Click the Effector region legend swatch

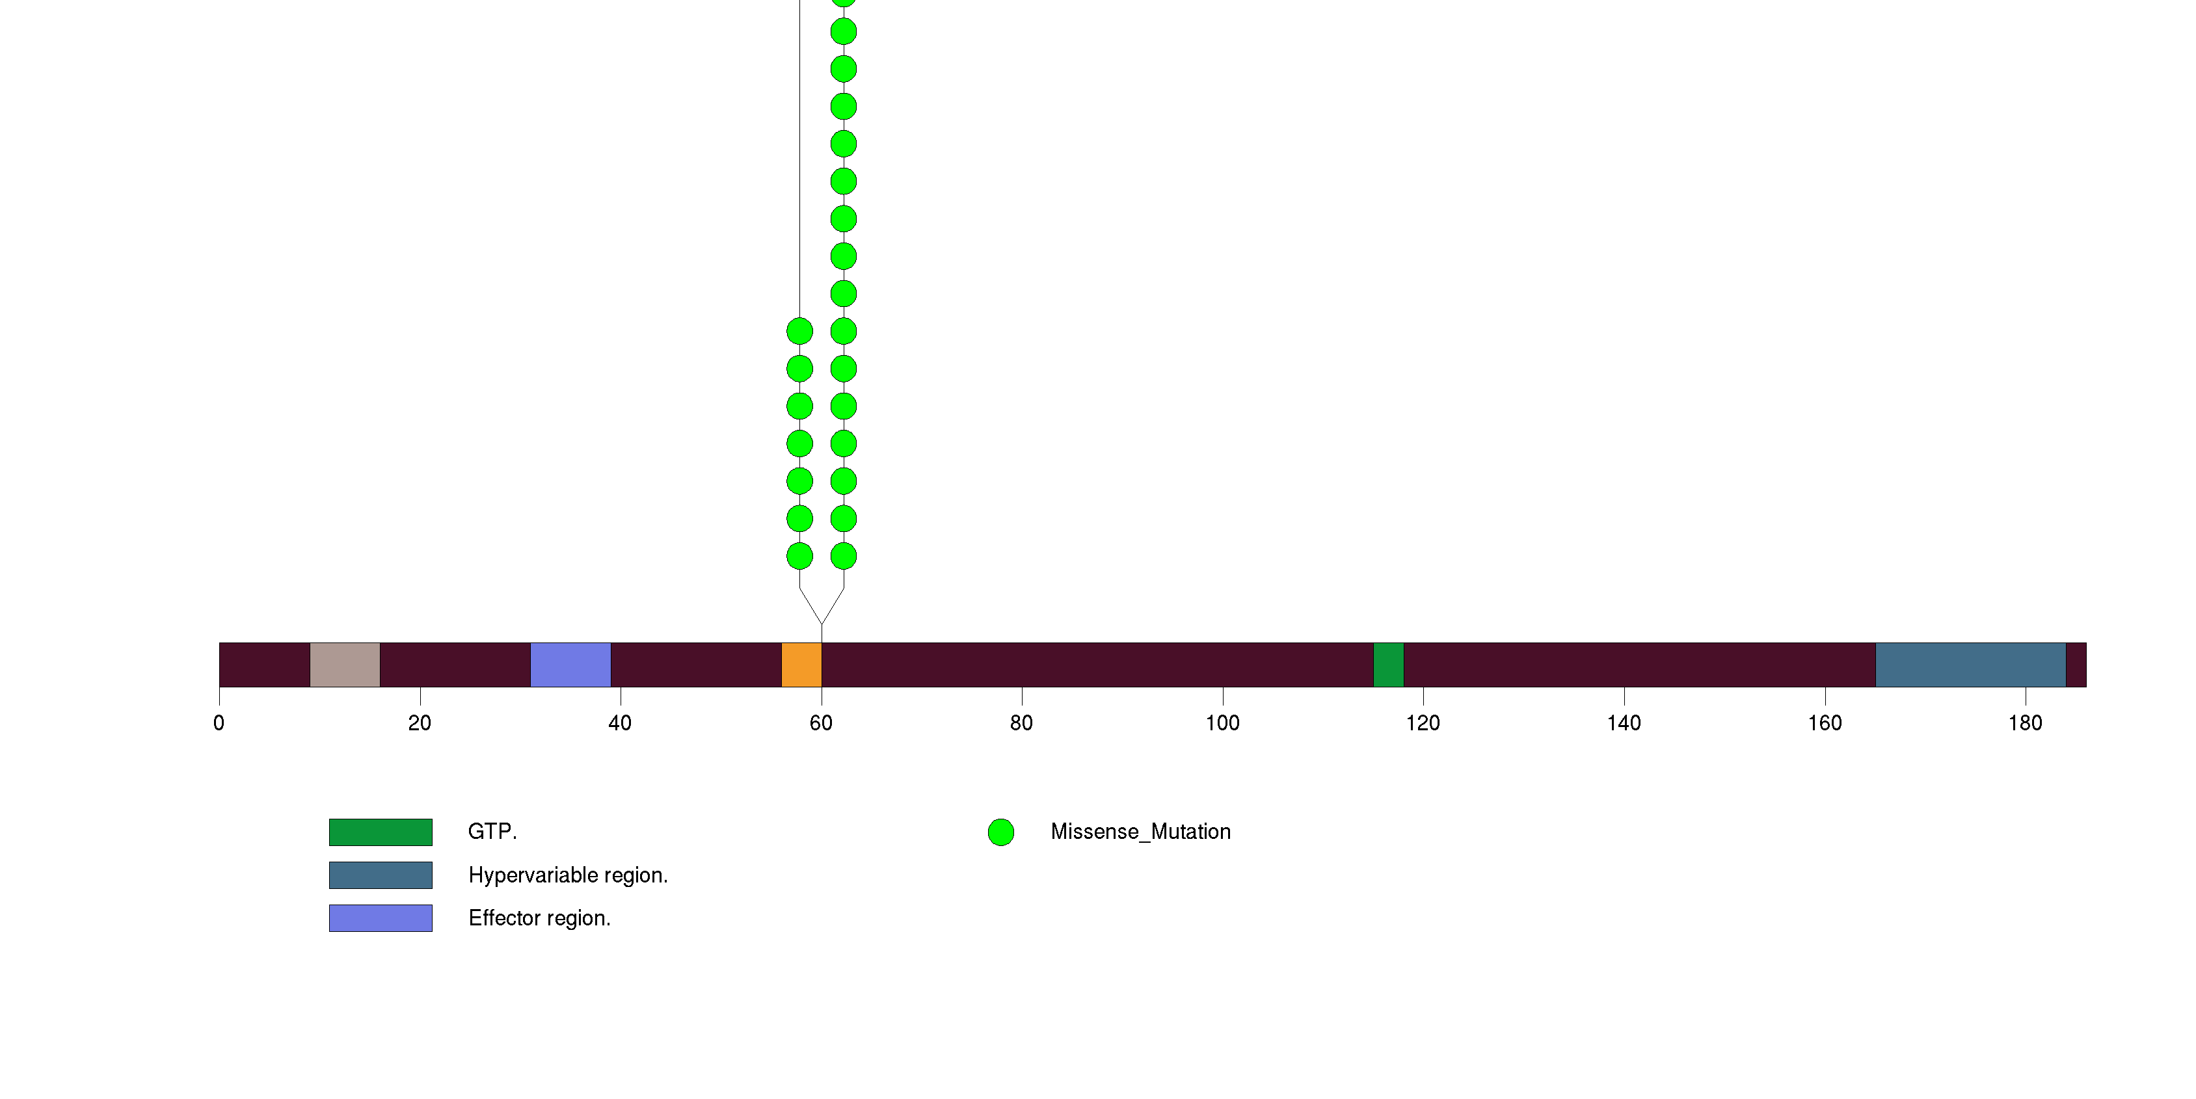pos(381,918)
